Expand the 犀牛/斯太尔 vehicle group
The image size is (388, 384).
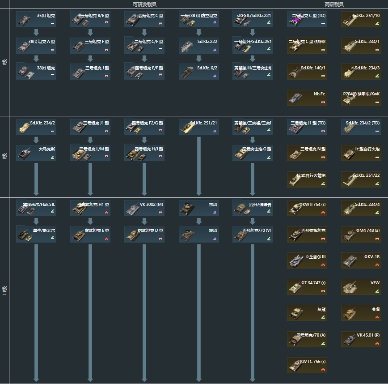tap(36, 234)
